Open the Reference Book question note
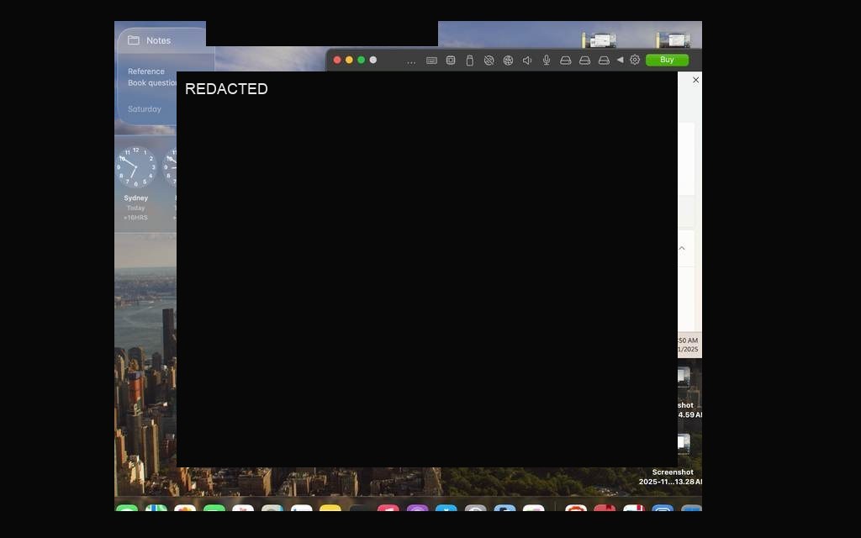This screenshot has height=538, width=861. (152, 76)
